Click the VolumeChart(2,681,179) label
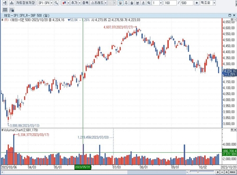This screenshot has height=175, width=237. click(x=20, y=130)
